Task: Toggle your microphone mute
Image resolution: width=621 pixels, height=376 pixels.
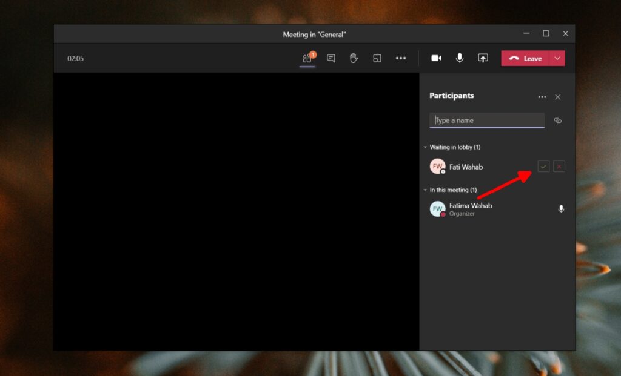Action: click(x=460, y=58)
